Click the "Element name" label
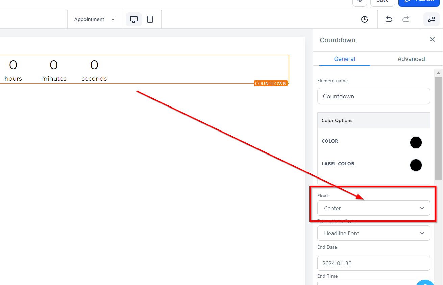Viewport: 443px width, 285px height. [x=333, y=81]
